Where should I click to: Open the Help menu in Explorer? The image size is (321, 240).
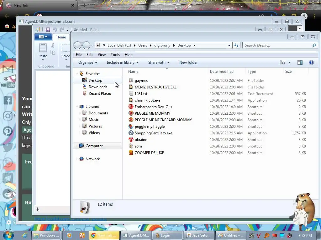click(129, 54)
